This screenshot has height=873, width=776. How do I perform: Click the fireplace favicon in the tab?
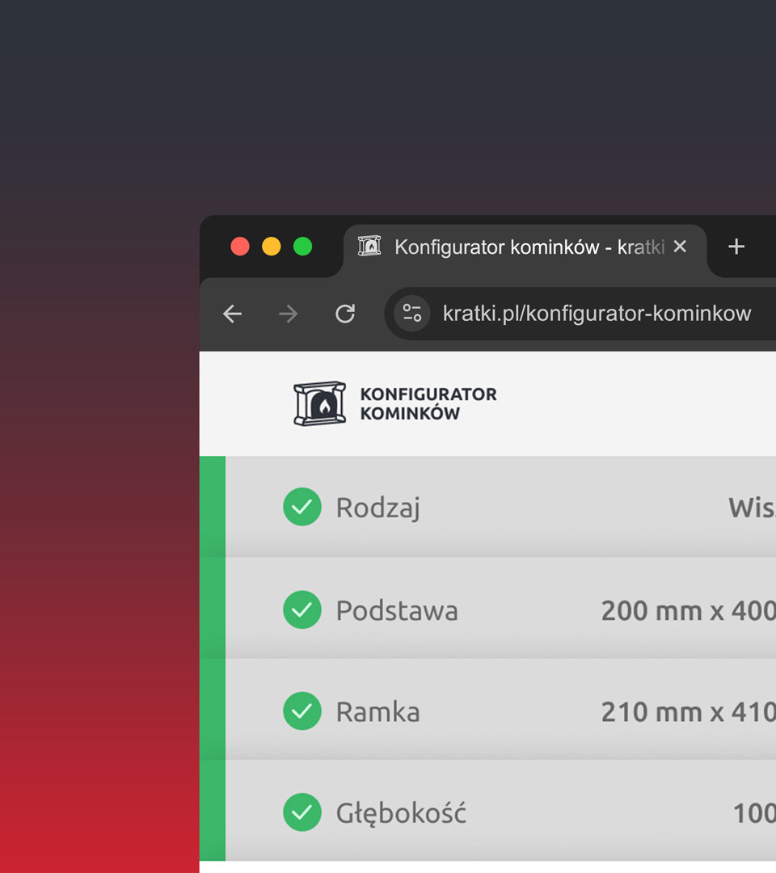[x=369, y=246]
